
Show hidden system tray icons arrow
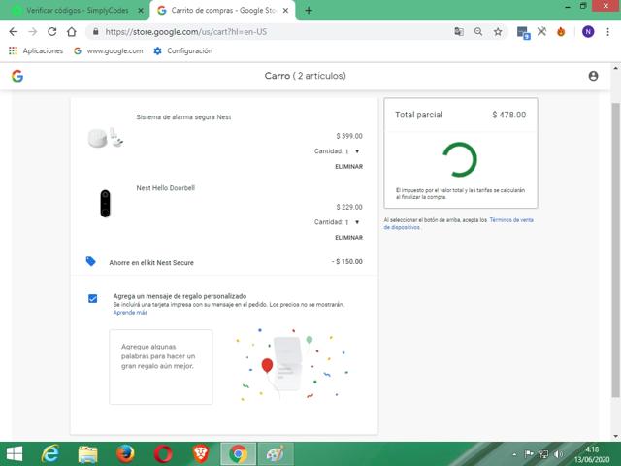(x=514, y=454)
